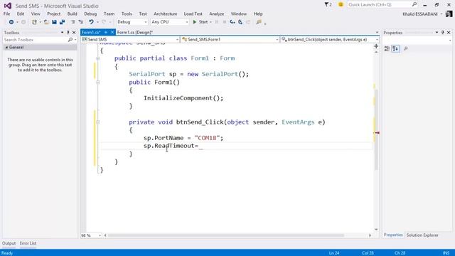The height and width of the screenshot is (256, 455).
Task: Open the Analyze menu
Action: click(216, 14)
